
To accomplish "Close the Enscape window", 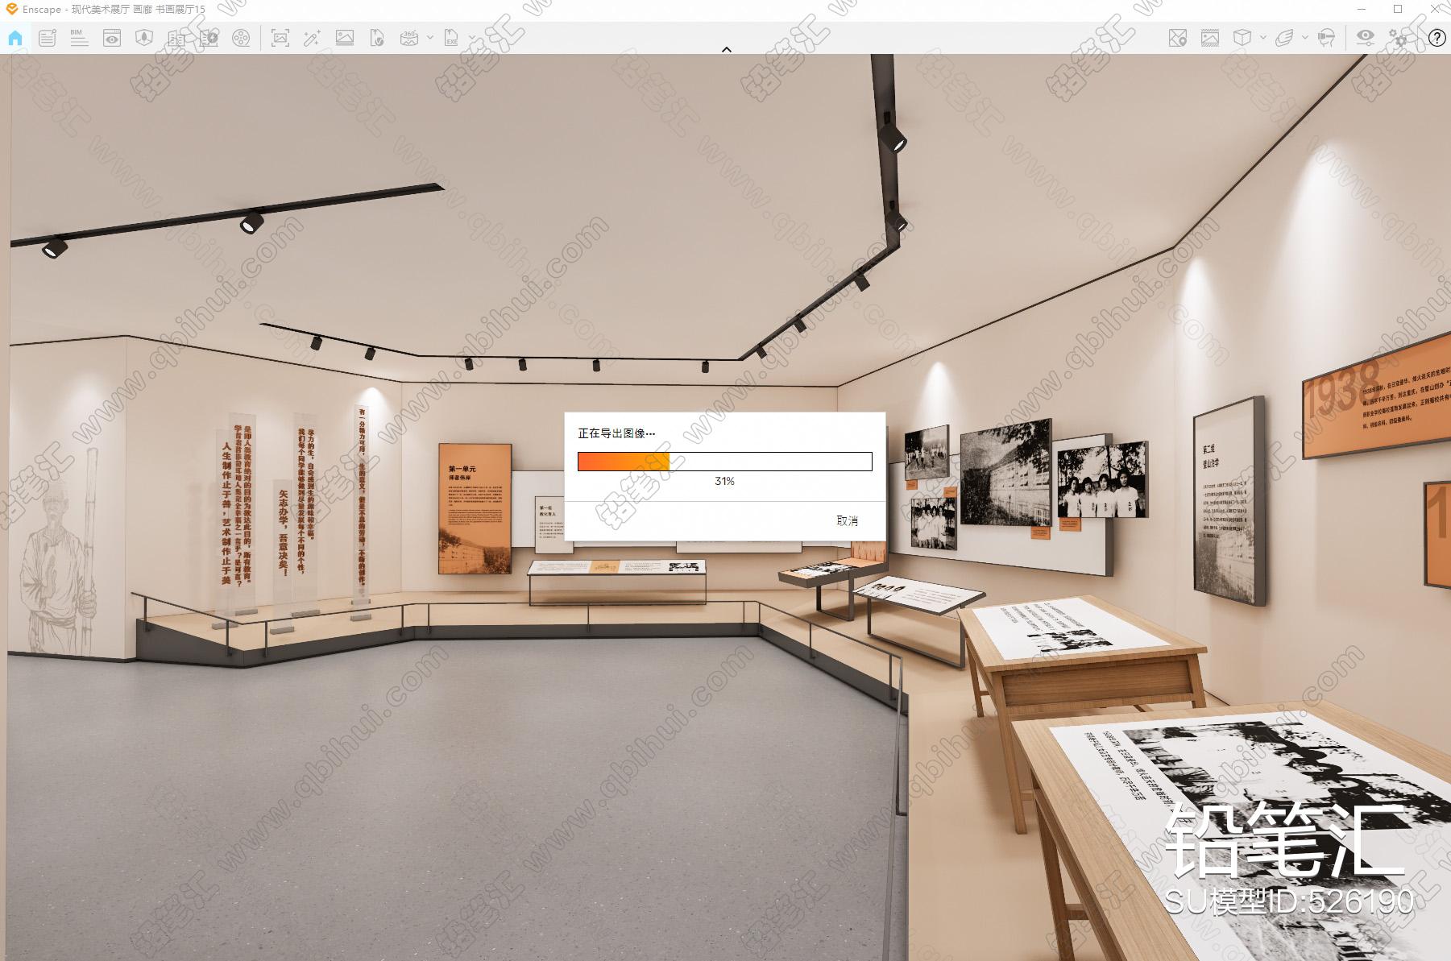I will pyautogui.click(x=1433, y=10).
